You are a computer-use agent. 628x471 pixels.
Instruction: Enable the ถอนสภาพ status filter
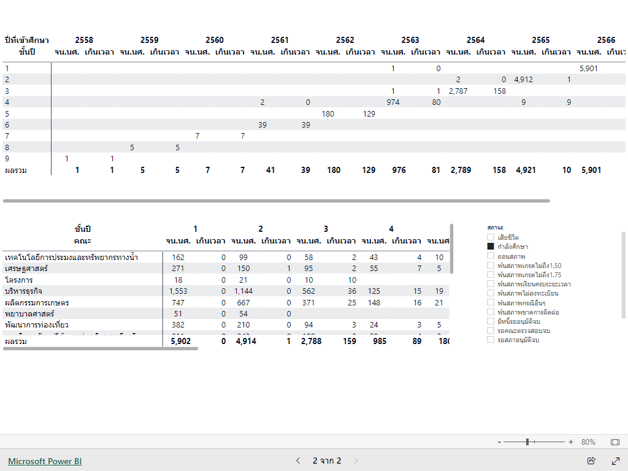point(491,256)
